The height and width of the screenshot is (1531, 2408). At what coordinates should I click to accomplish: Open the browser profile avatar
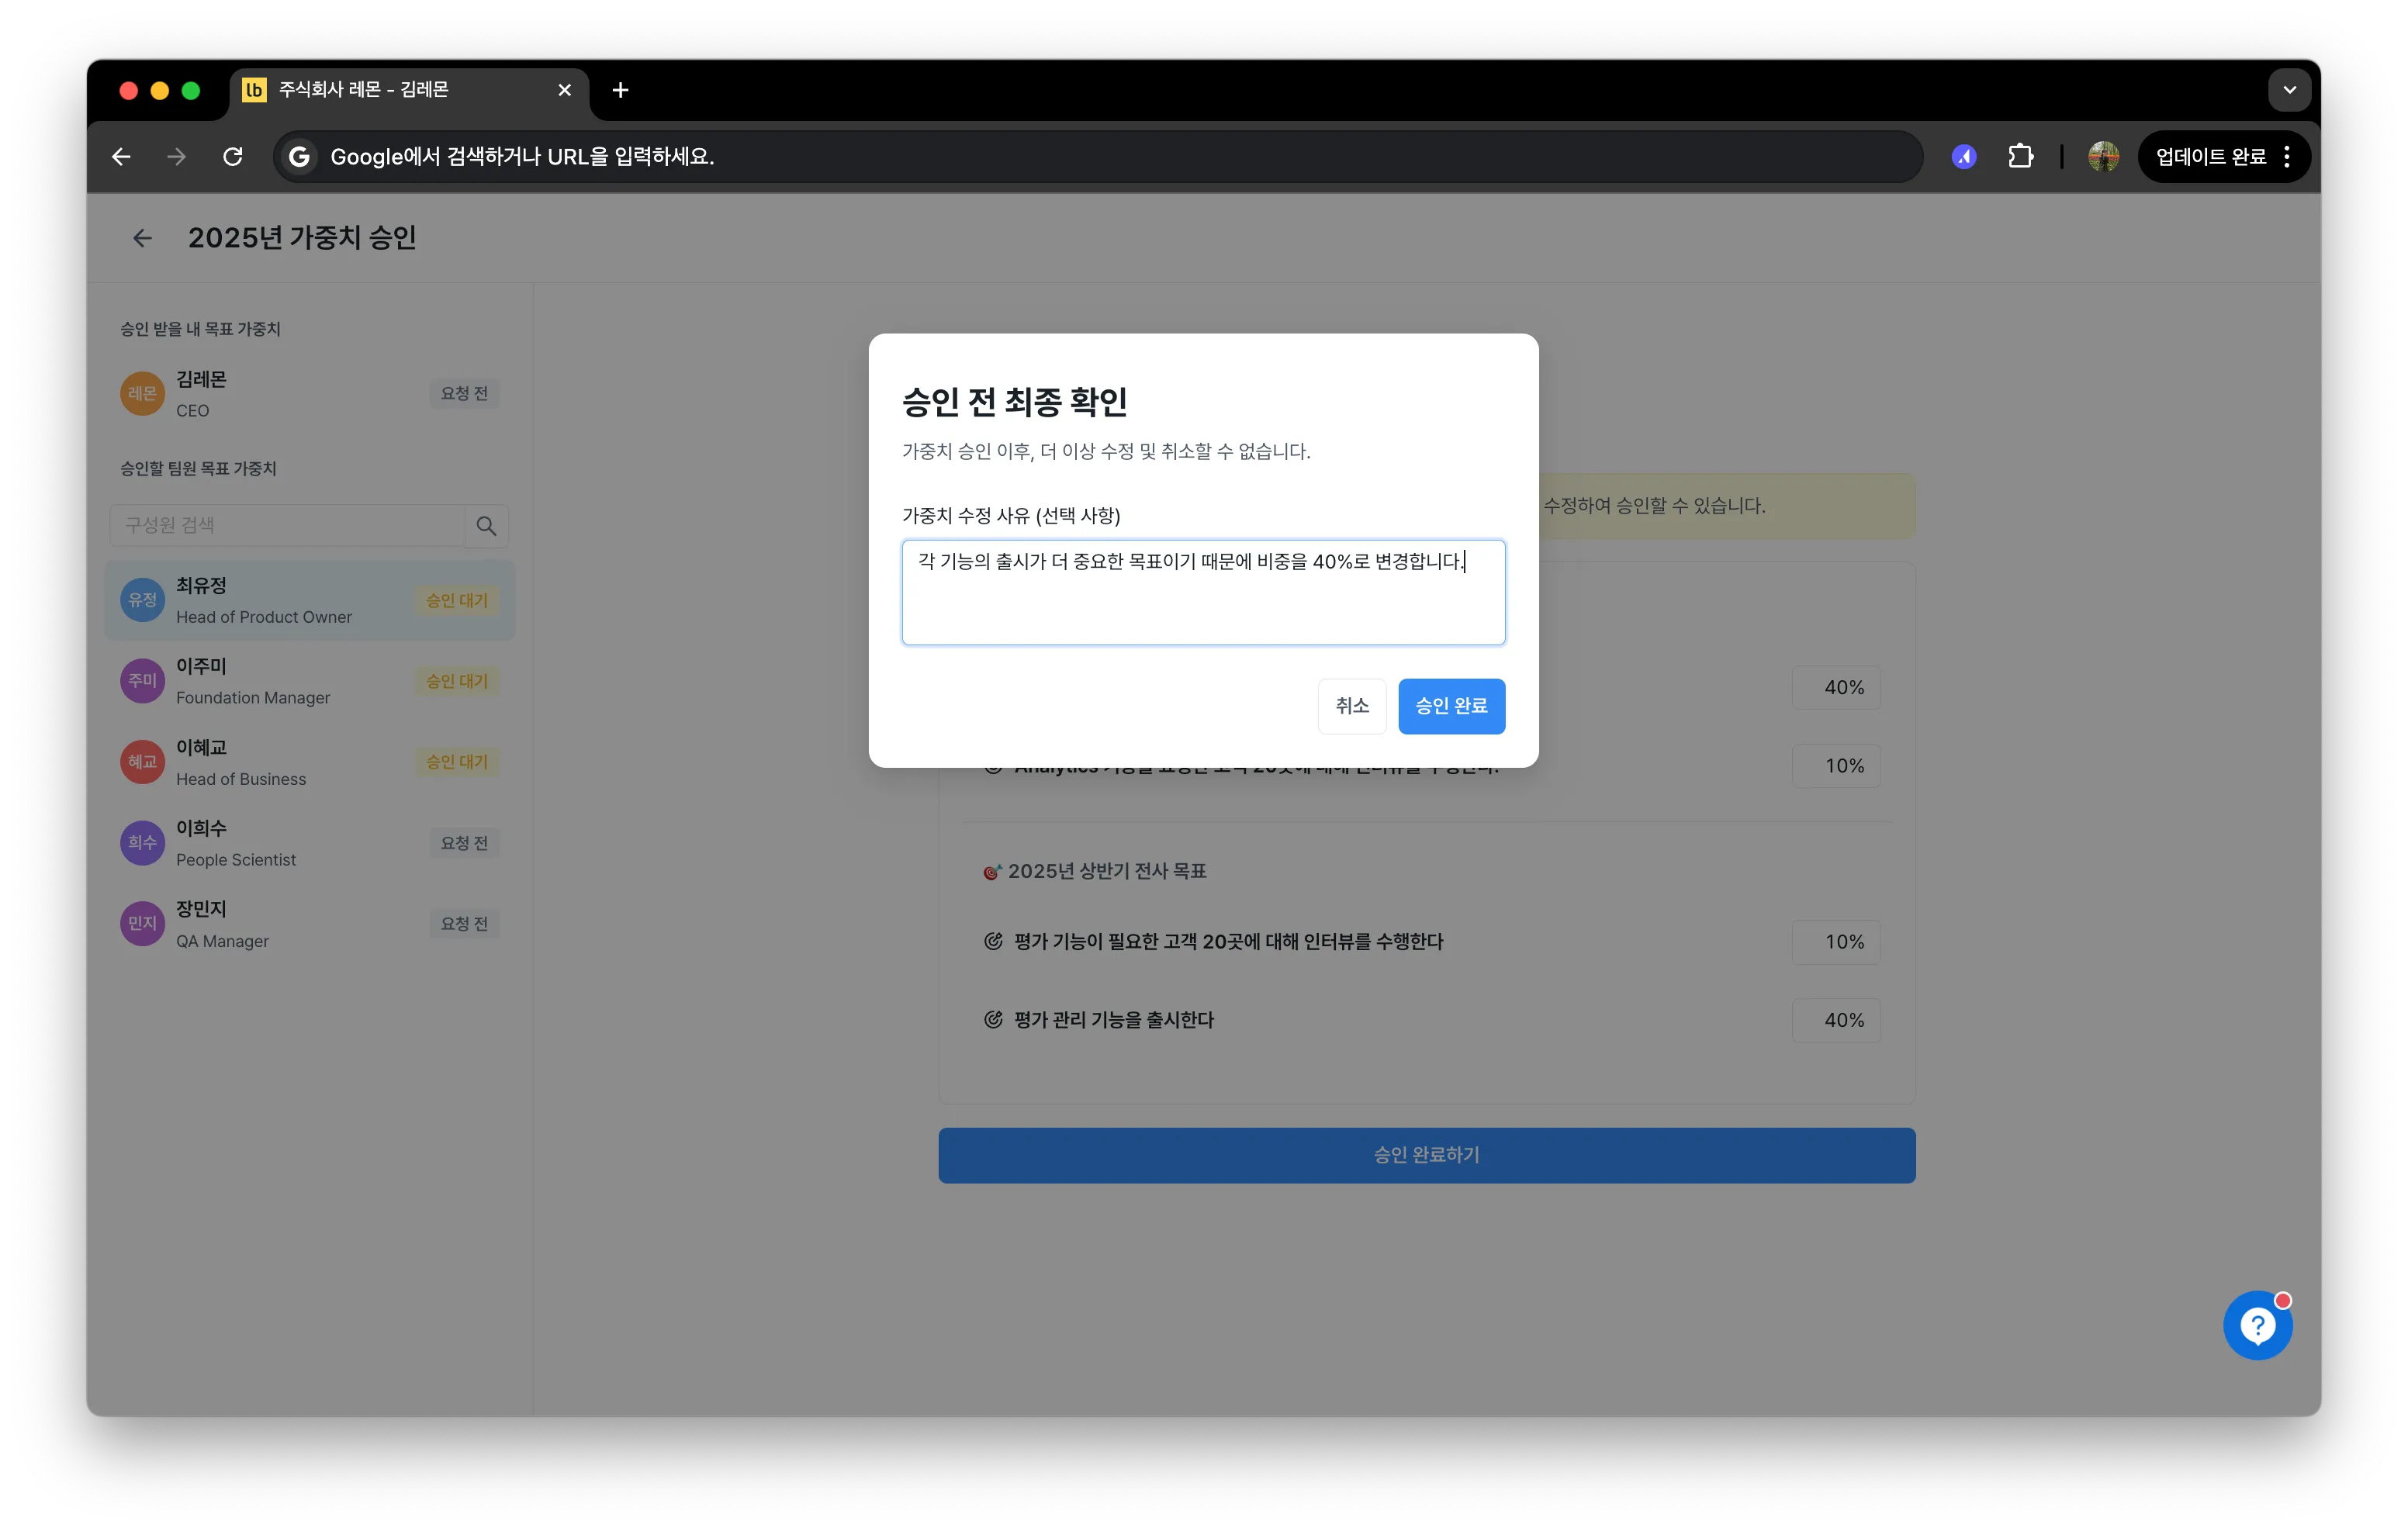[2103, 157]
